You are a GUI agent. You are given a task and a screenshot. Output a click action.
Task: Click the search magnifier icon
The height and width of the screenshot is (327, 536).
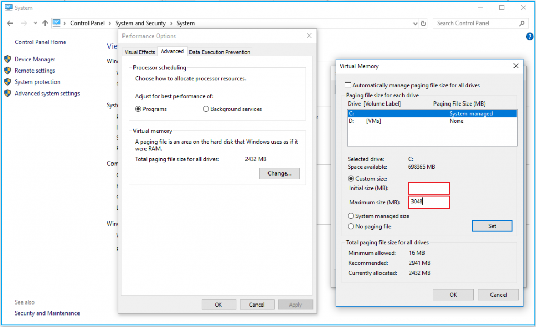pos(522,23)
